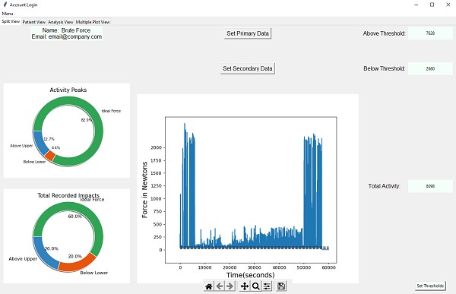The image size is (456, 294).
Task: Reset plot with the Home icon
Action: [209, 286]
